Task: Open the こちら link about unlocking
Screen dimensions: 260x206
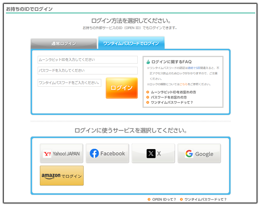Action: click(x=184, y=84)
